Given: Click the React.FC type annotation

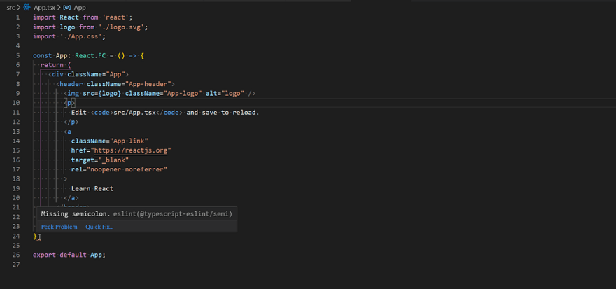Looking at the screenshot, I should (x=90, y=55).
